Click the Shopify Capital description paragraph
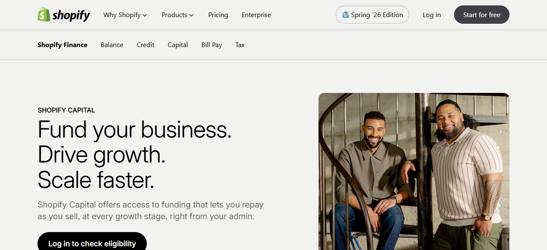This screenshot has width=547, height=250. (151, 211)
